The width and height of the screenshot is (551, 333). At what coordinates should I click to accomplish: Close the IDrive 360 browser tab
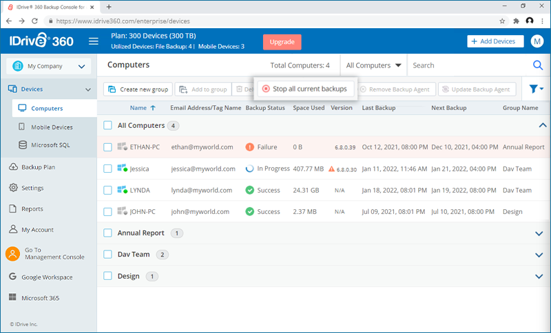pos(92,7)
